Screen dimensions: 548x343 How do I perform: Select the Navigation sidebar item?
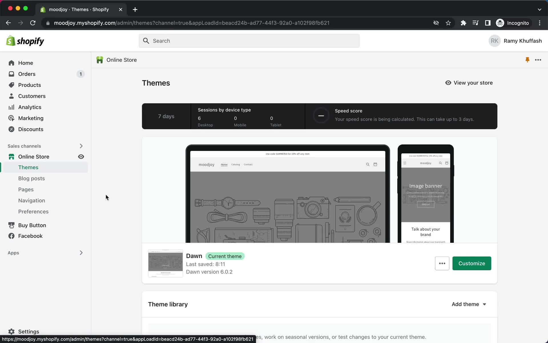pyautogui.click(x=31, y=200)
